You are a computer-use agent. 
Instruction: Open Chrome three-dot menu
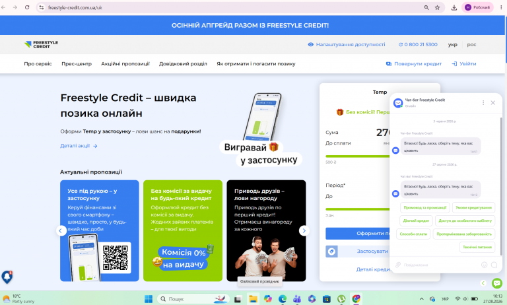[501, 7]
